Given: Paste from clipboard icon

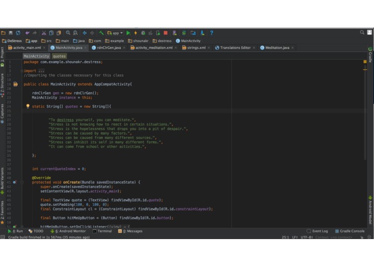Looking at the screenshot, I should point(59,33).
